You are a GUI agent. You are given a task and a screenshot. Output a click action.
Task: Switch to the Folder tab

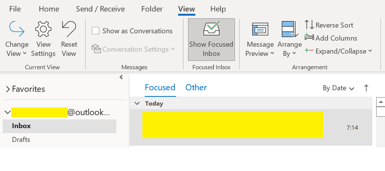tap(152, 9)
